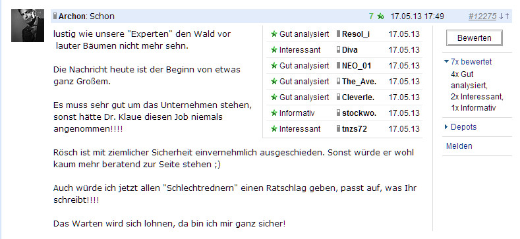This screenshot has width=520, height=239.
Task: Click Gut analysiert label in NEO_01 row
Action: 304,66
